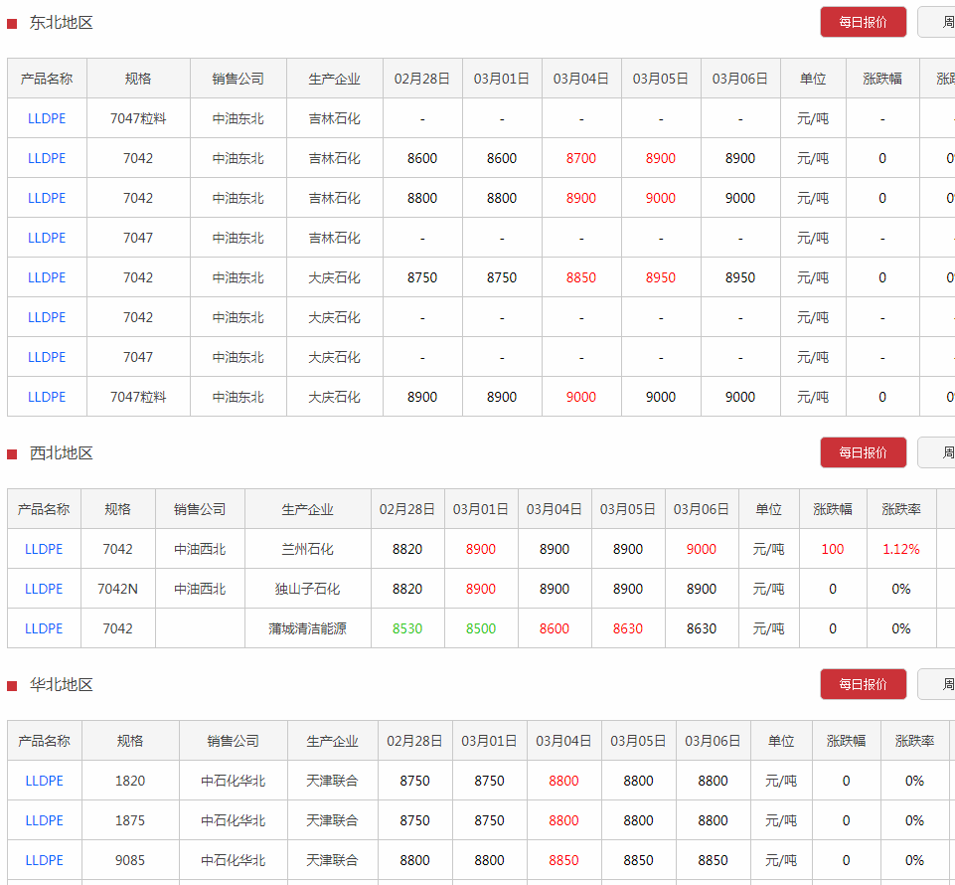Image resolution: width=955 pixels, height=885 pixels.
Task: Click green price 8500 for 蒲城清洁能源
Action: click(x=481, y=628)
